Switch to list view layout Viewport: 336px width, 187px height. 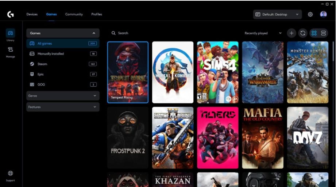(x=323, y=33)
